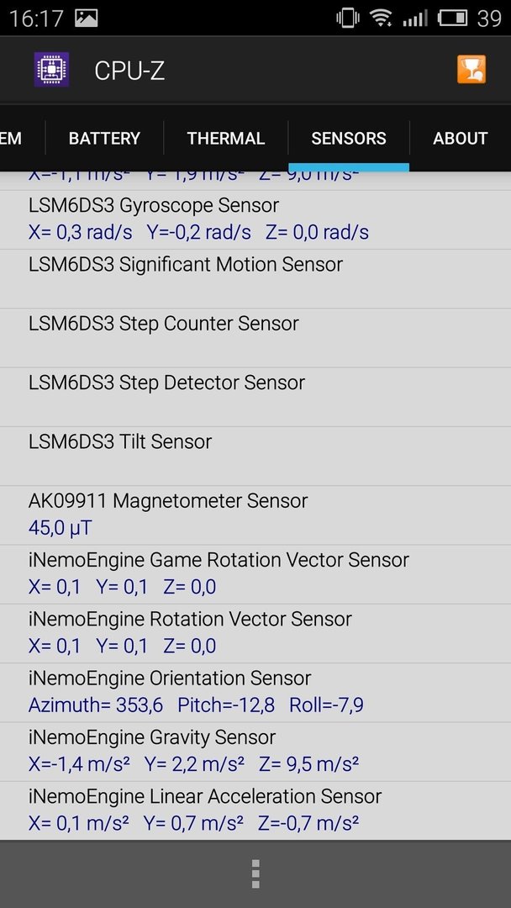This screenshot has height=908, width=511.
Task: Tap the CPU-Z chip app icon
Action: 51,70
